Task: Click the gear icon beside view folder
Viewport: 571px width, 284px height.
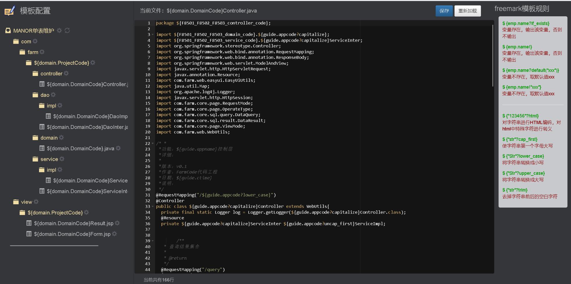Action: coord(36,202)
